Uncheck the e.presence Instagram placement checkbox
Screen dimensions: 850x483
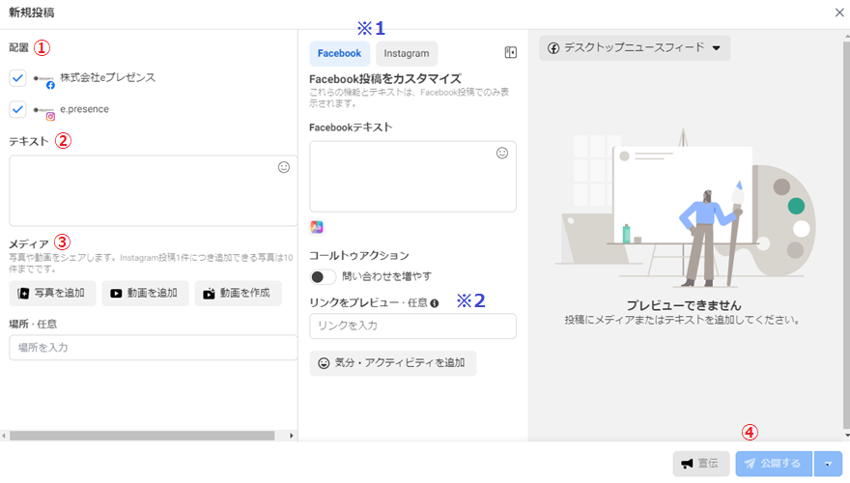17,109
